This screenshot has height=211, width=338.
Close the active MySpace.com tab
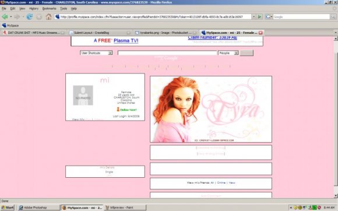(260, 33)
